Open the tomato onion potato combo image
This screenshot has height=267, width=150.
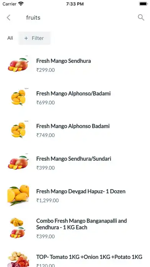point(18,259)
